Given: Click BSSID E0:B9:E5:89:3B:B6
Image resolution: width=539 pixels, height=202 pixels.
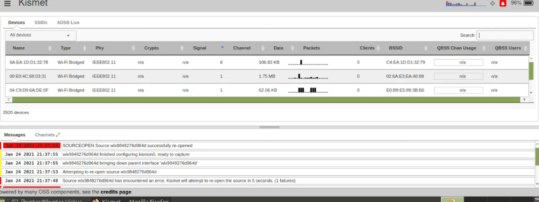Looking at the screenshot, I should pos(405,90).
